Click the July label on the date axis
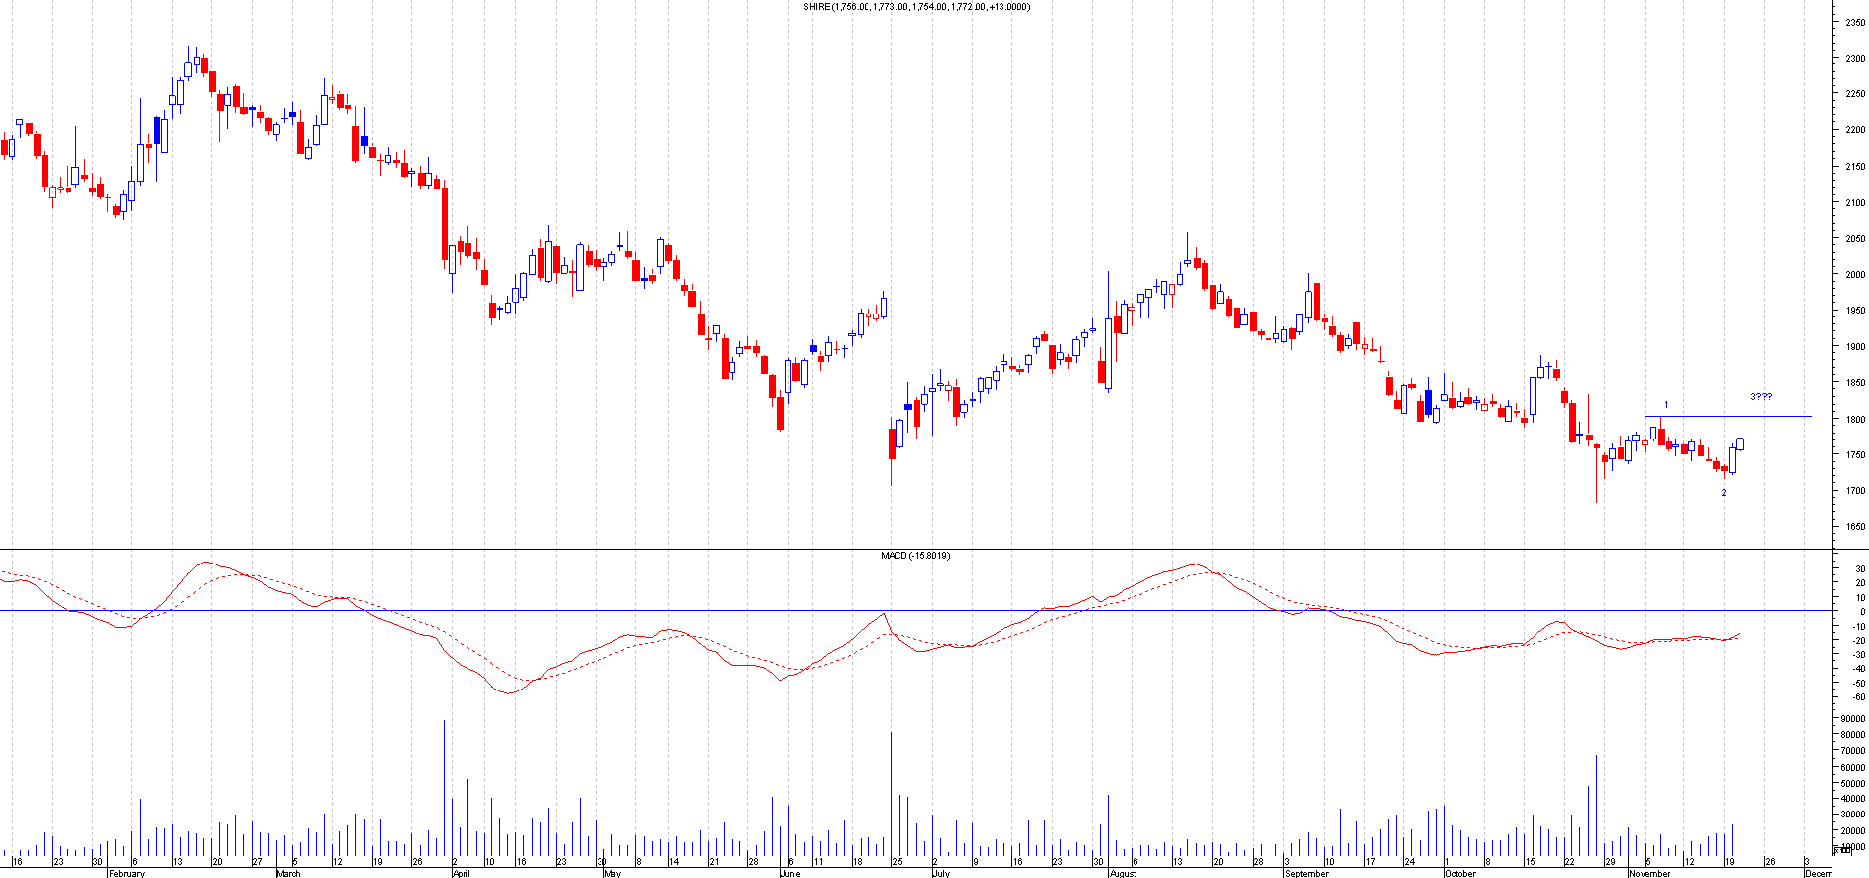 tap(940, 873)
